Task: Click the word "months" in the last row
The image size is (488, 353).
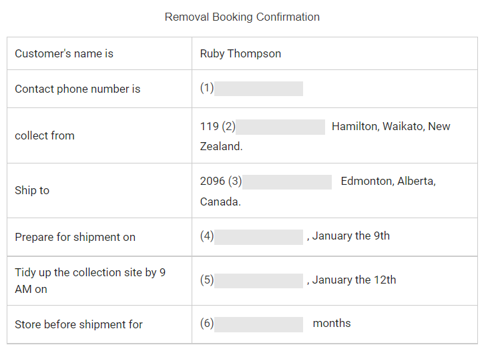Action: click(x=332, y=324)
